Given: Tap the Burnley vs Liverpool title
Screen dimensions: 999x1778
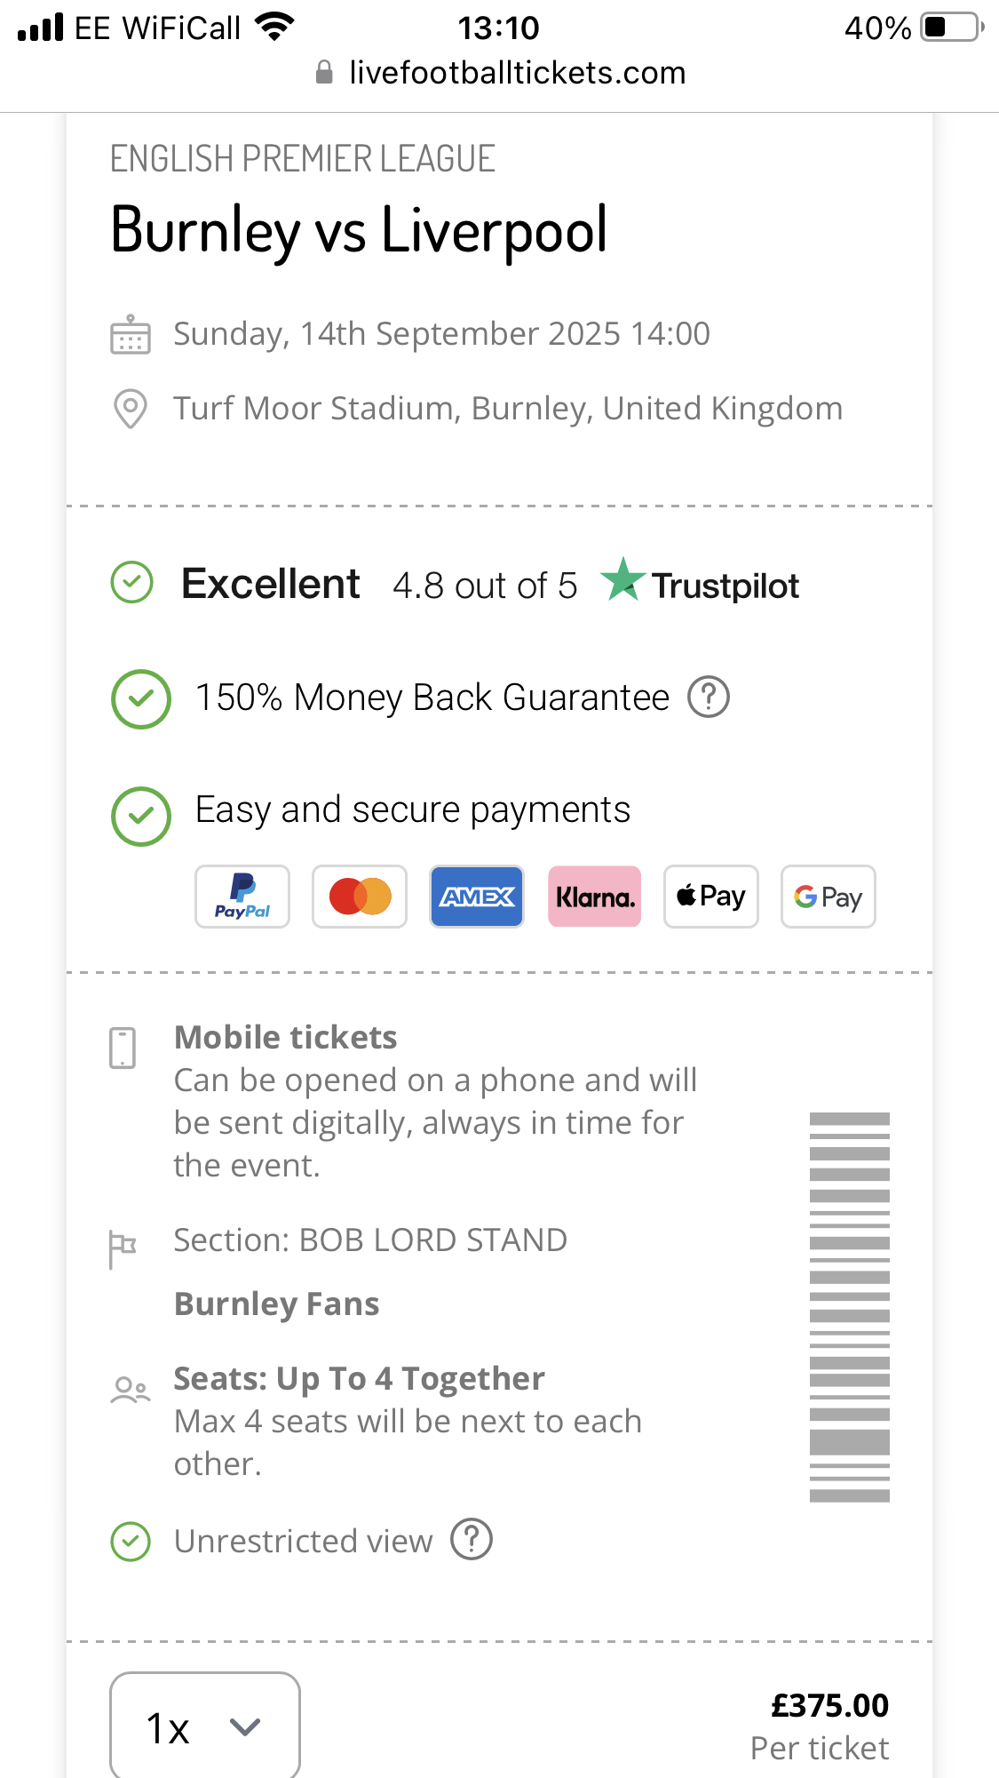Looking at the screenshot, I should coord(359,230).
